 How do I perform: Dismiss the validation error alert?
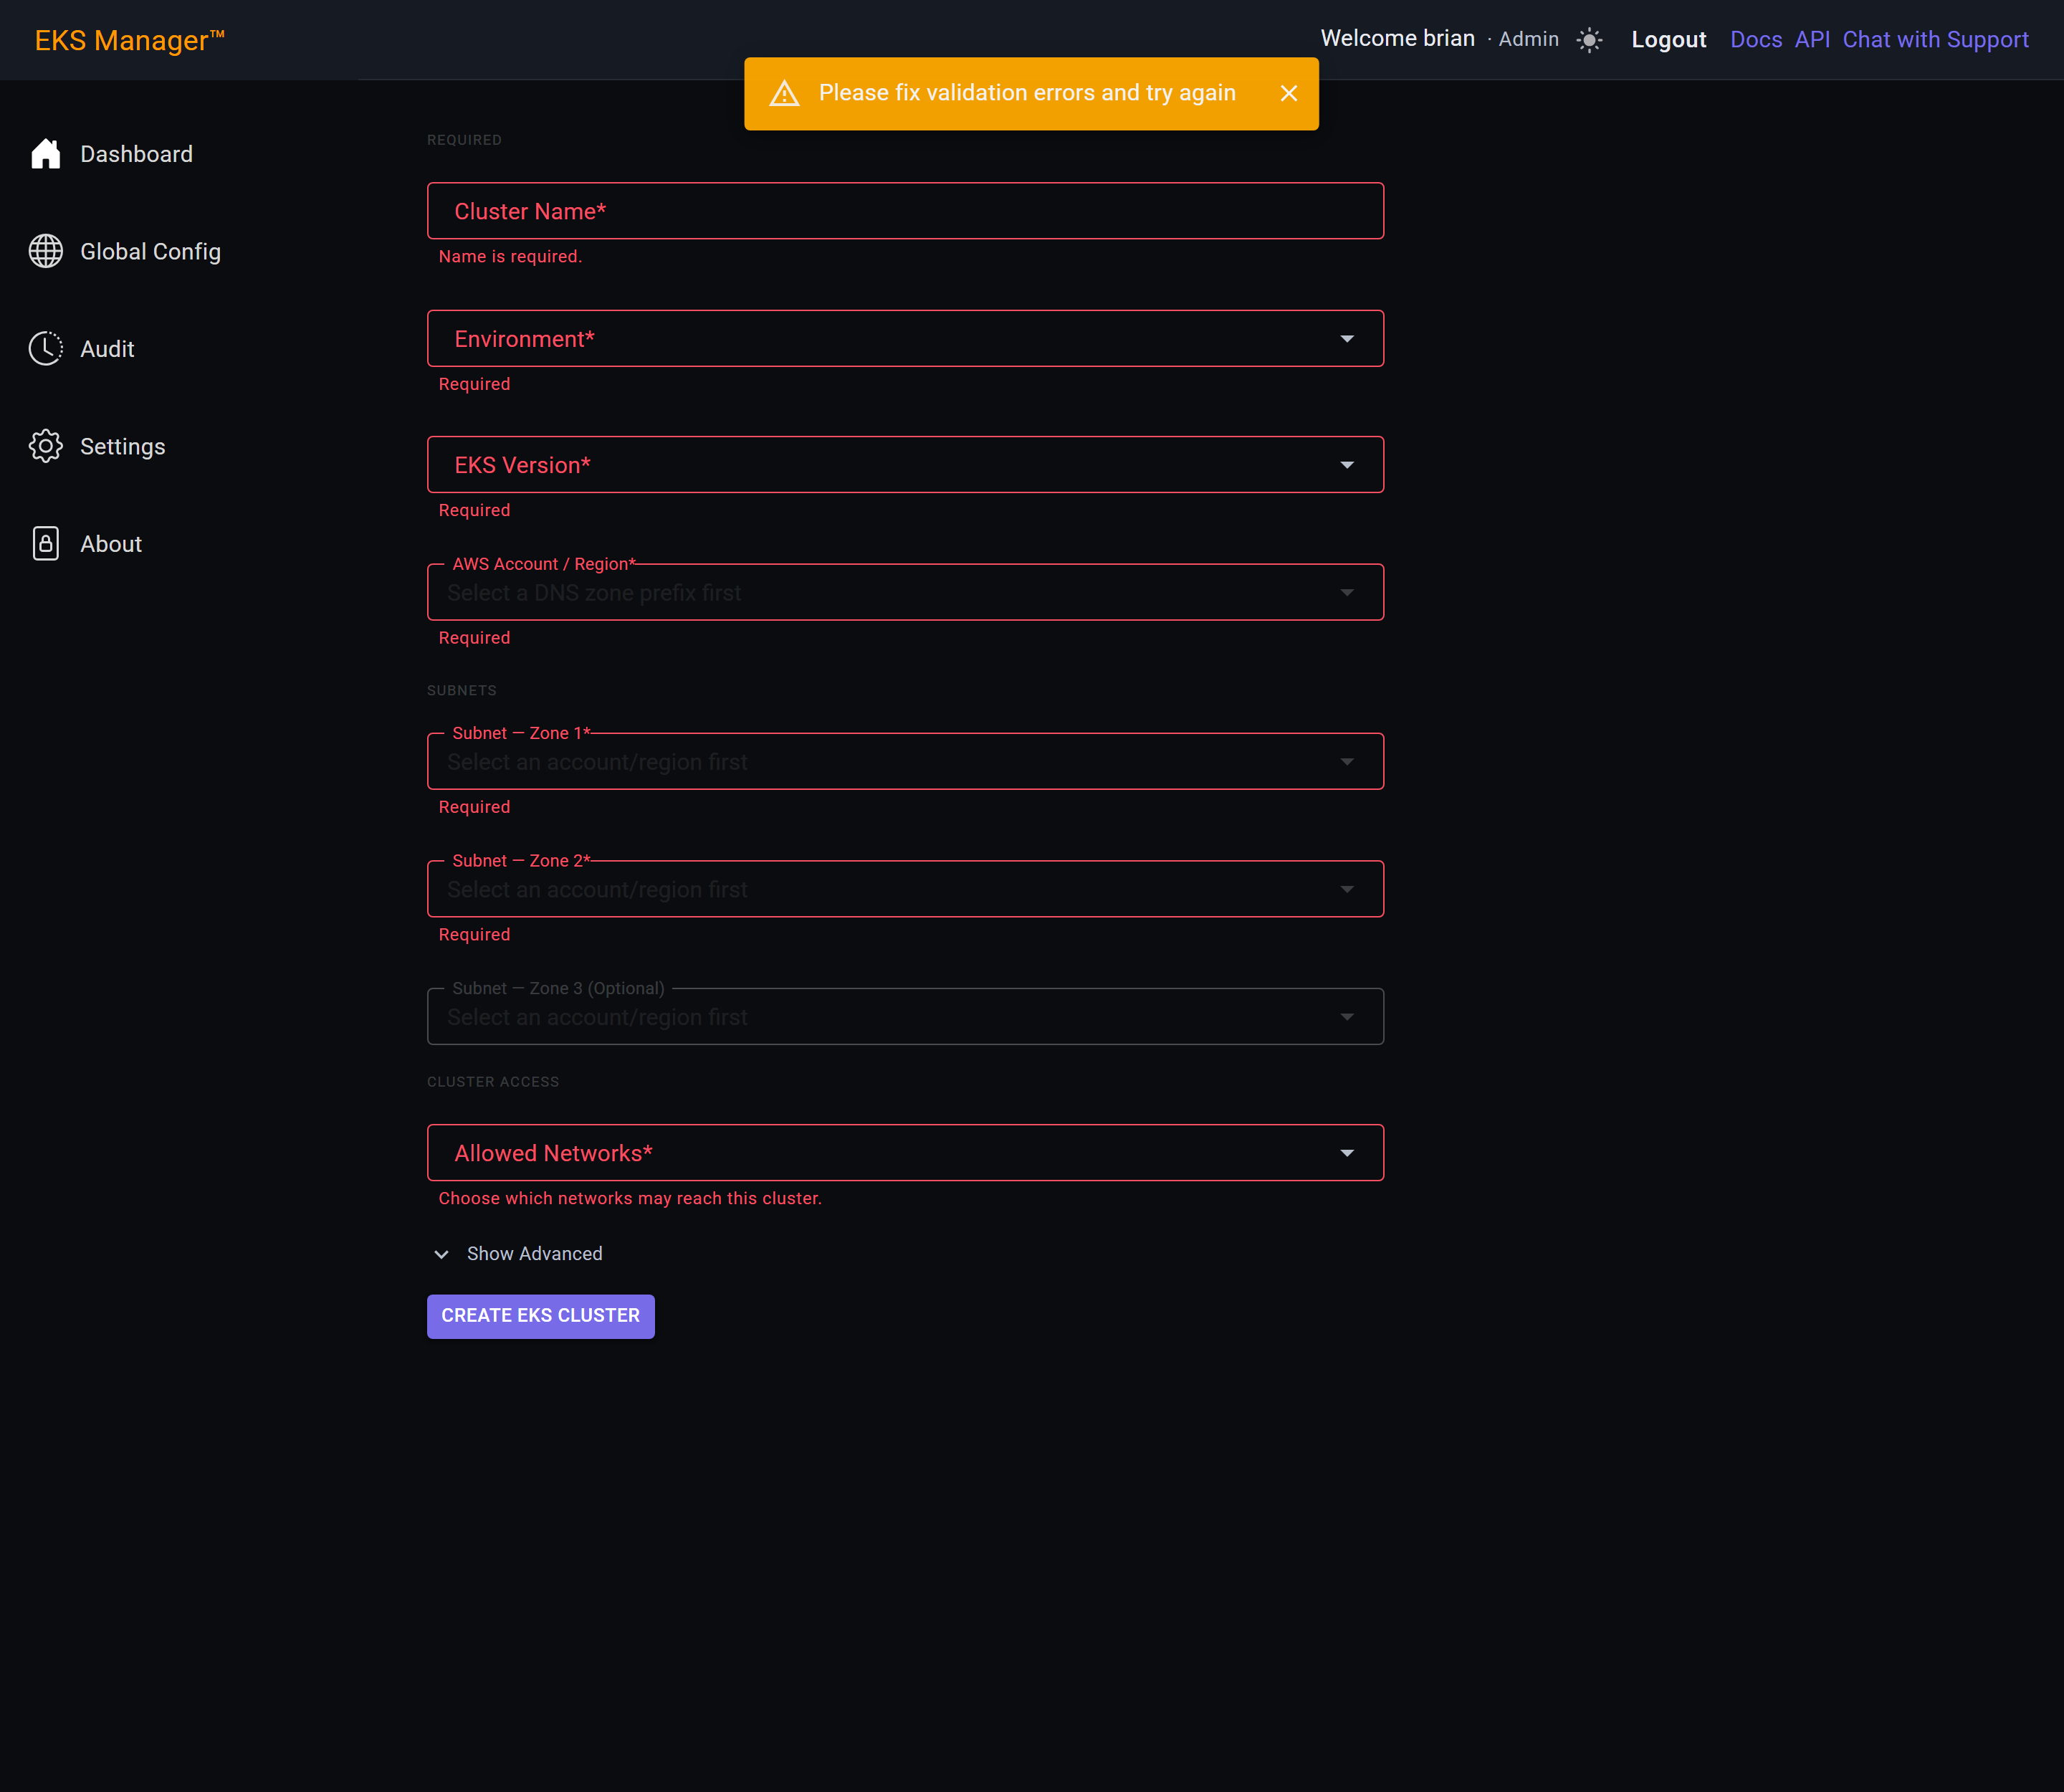tap(1289, 93)
